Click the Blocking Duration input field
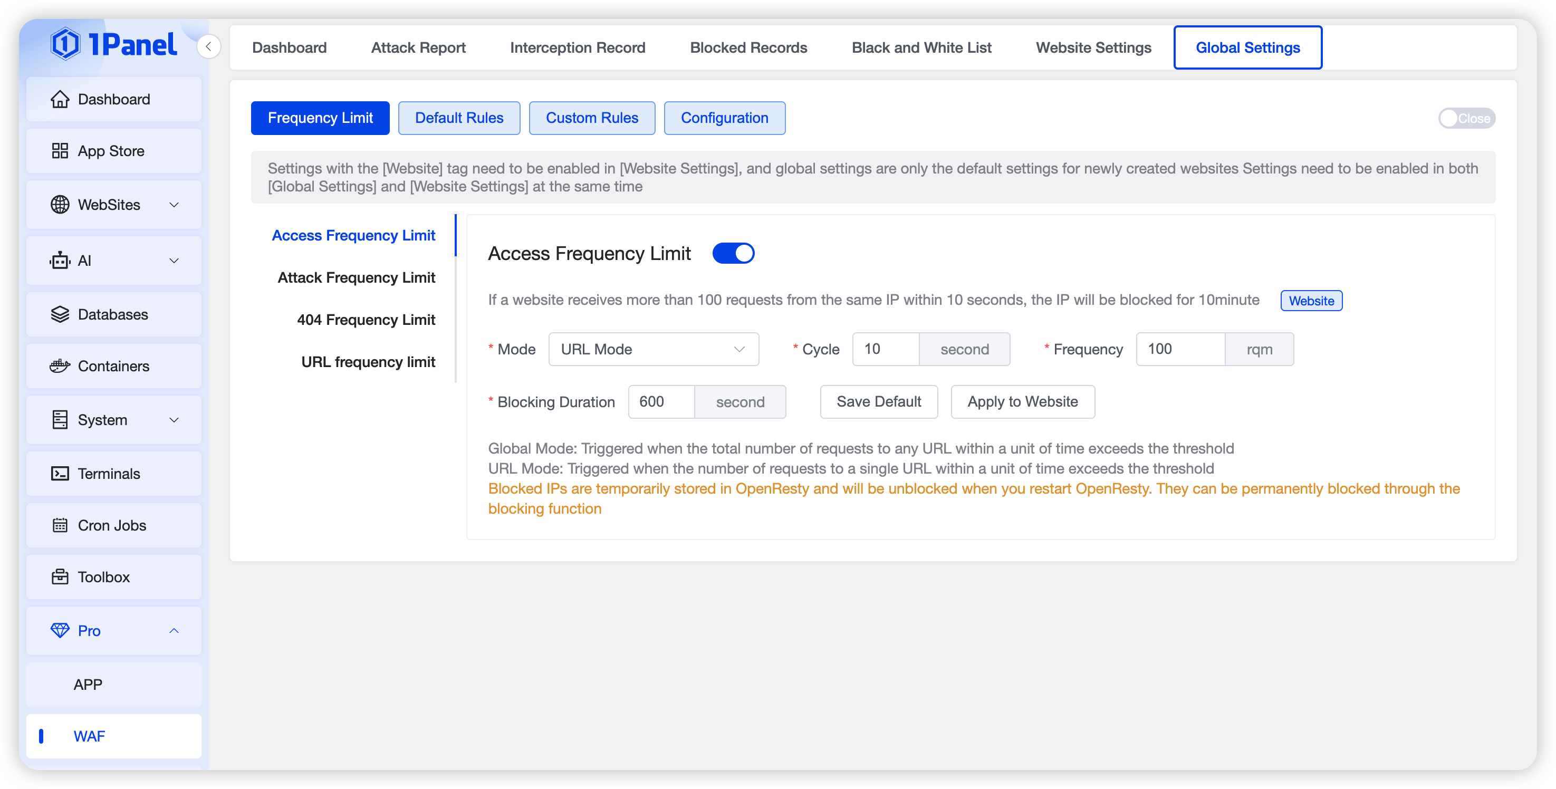Viewport: 1556px width, 789px height. pos(661,402)
